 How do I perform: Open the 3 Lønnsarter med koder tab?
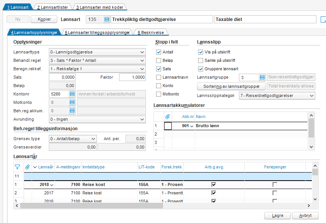click(x=100, y=7)
